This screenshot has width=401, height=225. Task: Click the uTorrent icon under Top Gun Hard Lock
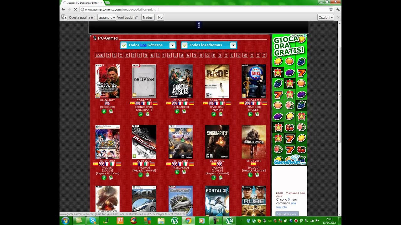177,172
